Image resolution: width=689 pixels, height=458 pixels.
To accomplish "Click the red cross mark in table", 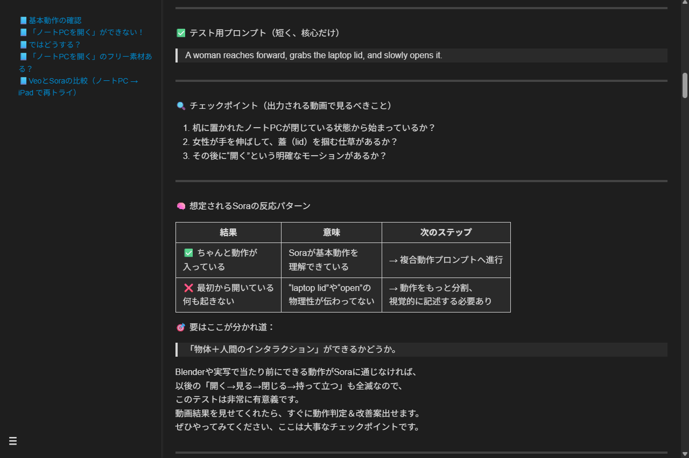I will [x=188, y=288].
